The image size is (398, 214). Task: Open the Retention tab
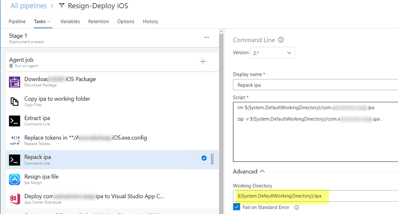click(x=99, y=22)
